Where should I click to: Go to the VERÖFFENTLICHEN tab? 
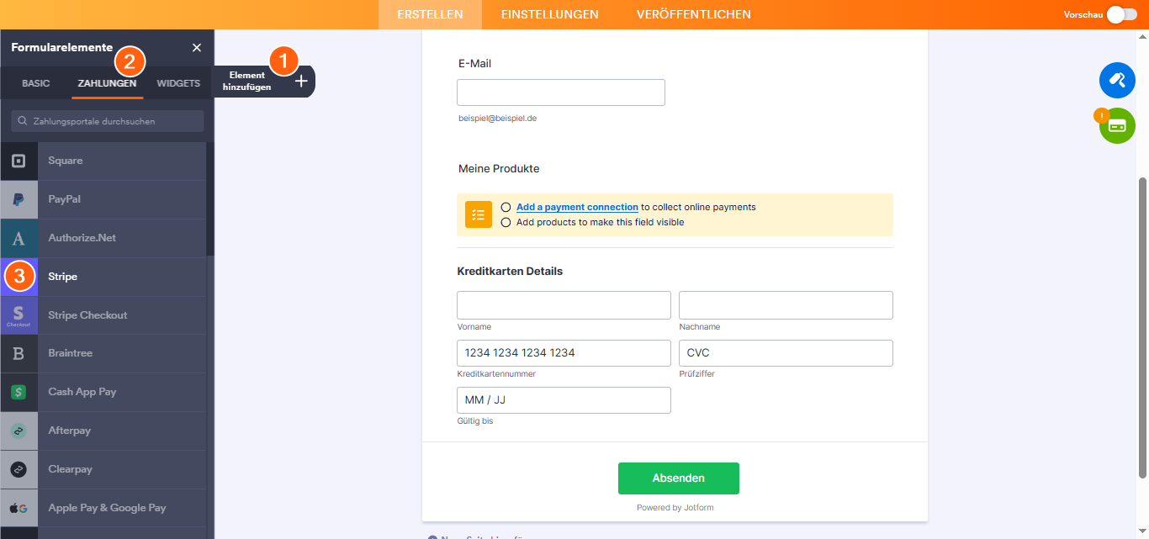point(693,14)
